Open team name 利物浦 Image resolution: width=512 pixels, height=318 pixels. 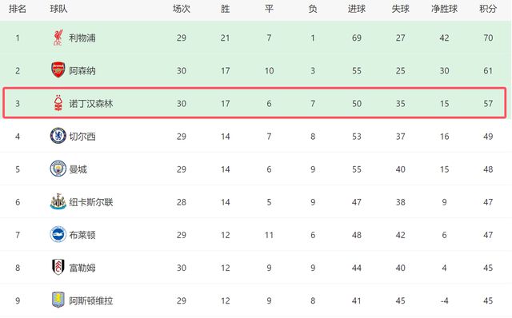tap(82, 38)
